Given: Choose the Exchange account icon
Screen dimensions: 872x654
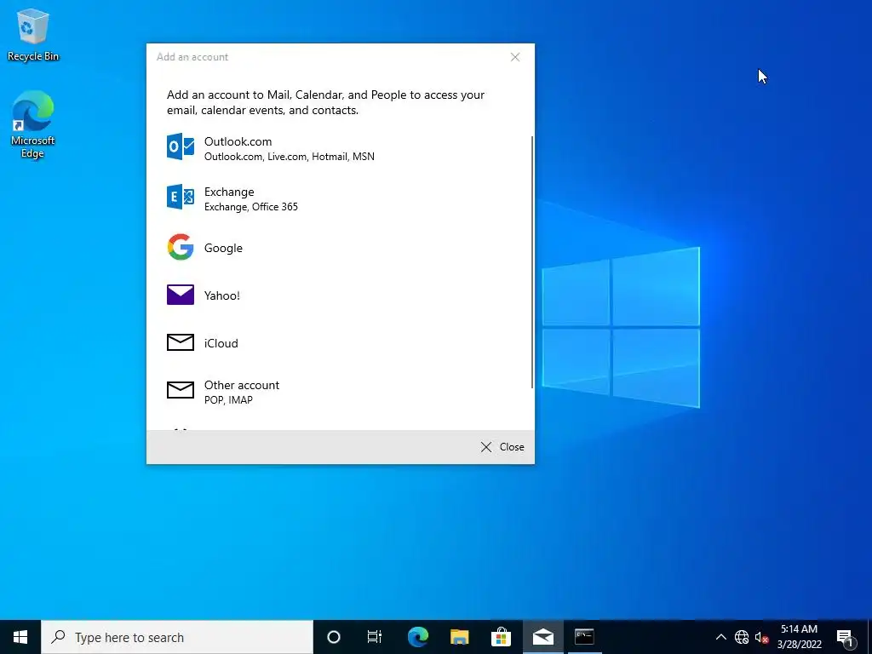Looking at the screenshot, I should tap(181, 197).
